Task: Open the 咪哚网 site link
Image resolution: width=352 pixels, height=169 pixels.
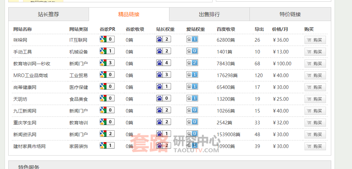Action: pyautogui.click(x=20, y=40)
